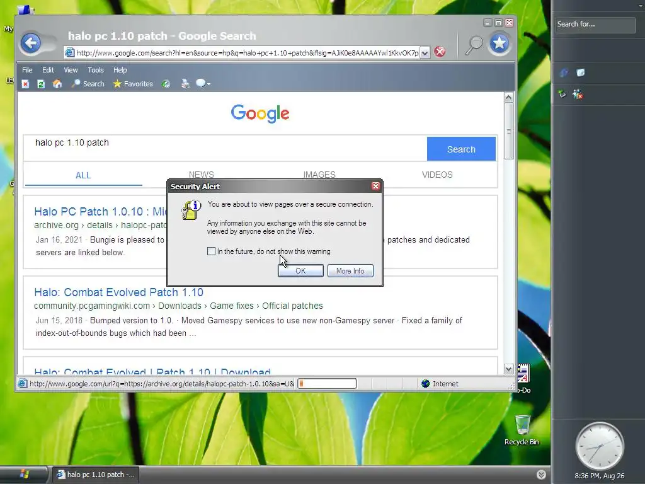Enable 'do not show this warning' checkbox
645x484 pixels.
[211, 251]
